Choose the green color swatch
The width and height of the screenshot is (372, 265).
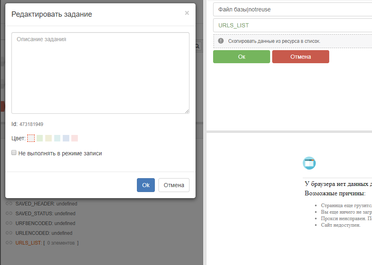pos(40,138)
